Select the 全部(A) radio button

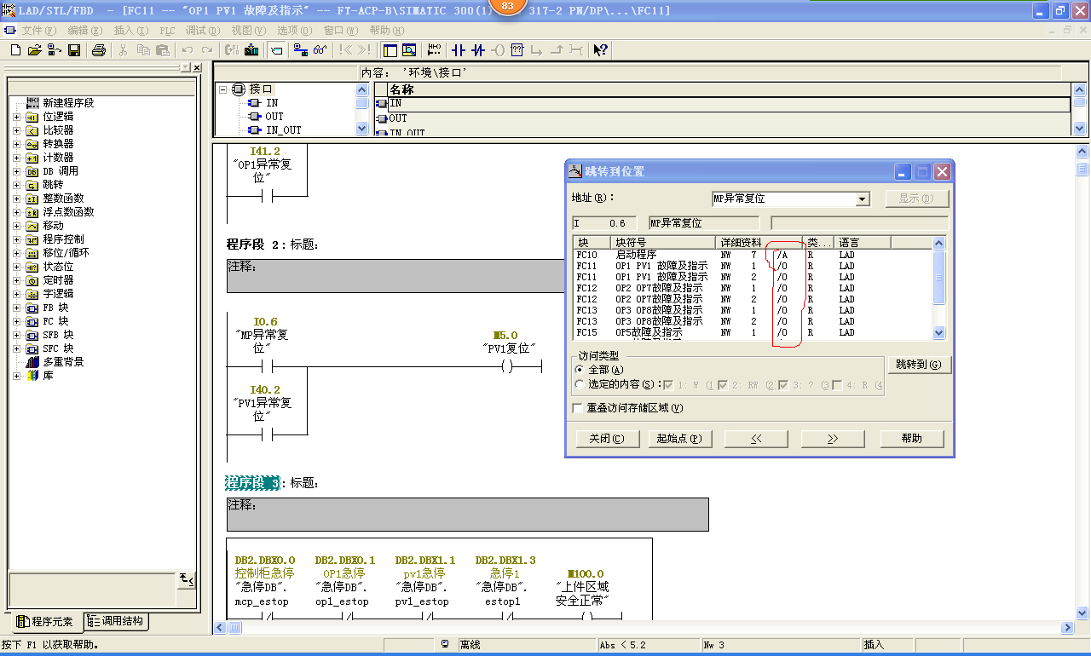coord(580,370)
